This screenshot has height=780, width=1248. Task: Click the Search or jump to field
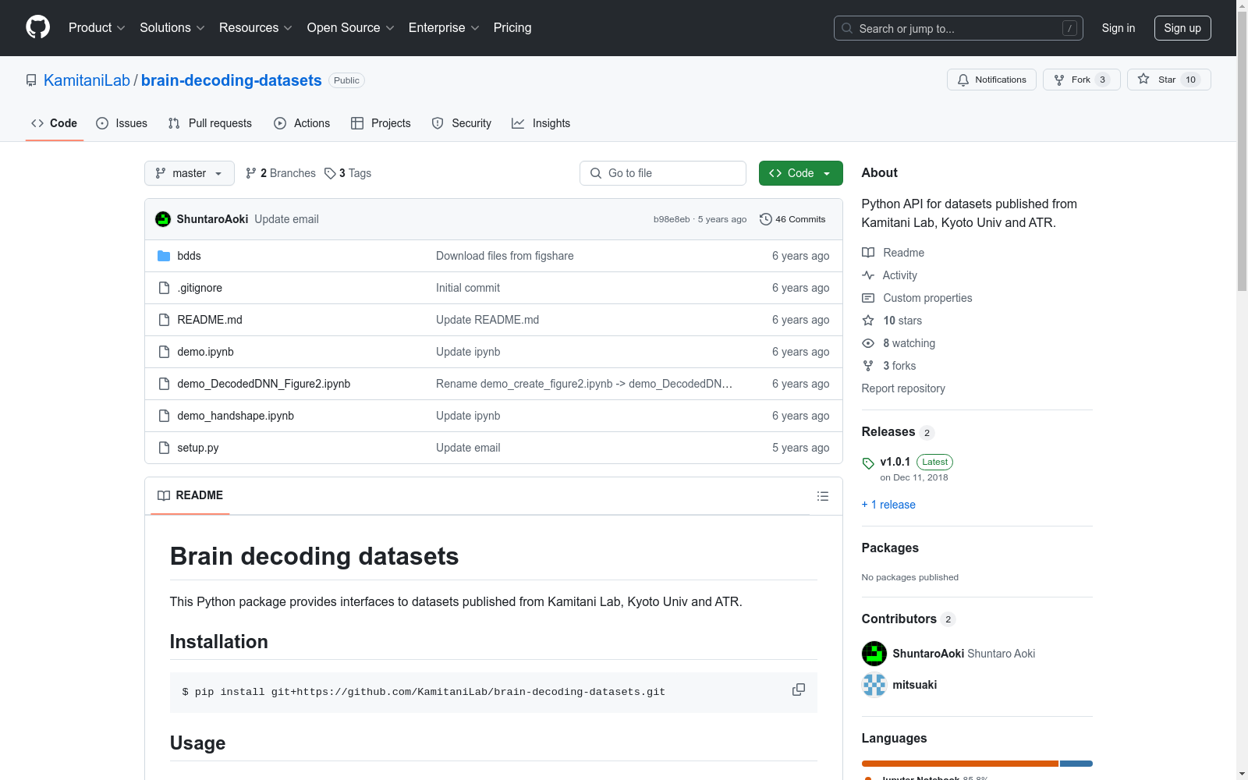(x=958, y=28)
